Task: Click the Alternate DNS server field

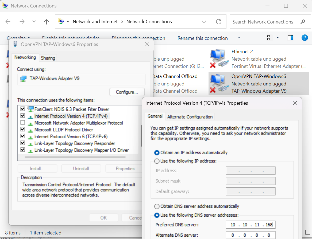Action: tap(251, 235)
